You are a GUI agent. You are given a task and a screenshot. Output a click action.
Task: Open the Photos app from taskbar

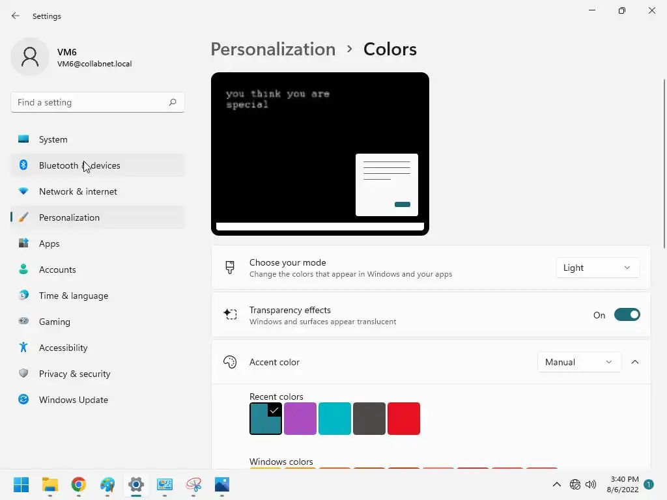click(x=222, y=484)
